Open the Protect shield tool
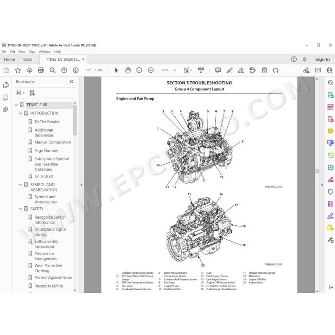 click(x=330, y=191)
